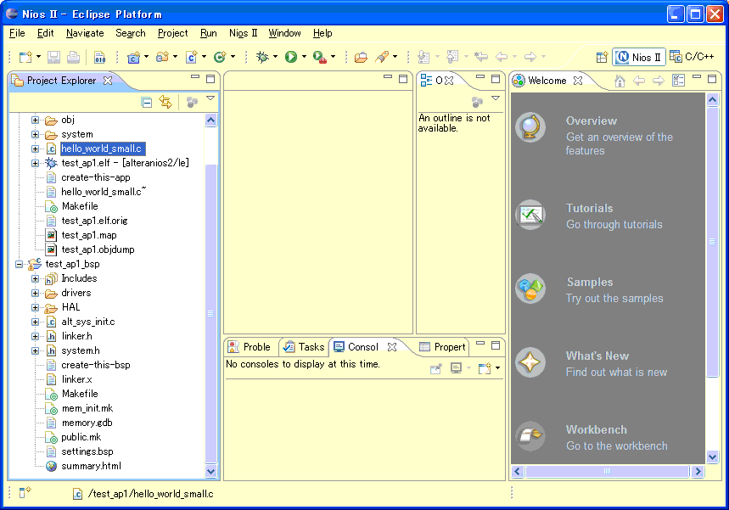Toggle Link with Editor in Project Explorer
The image size is (729, 510).
point(165,102)
